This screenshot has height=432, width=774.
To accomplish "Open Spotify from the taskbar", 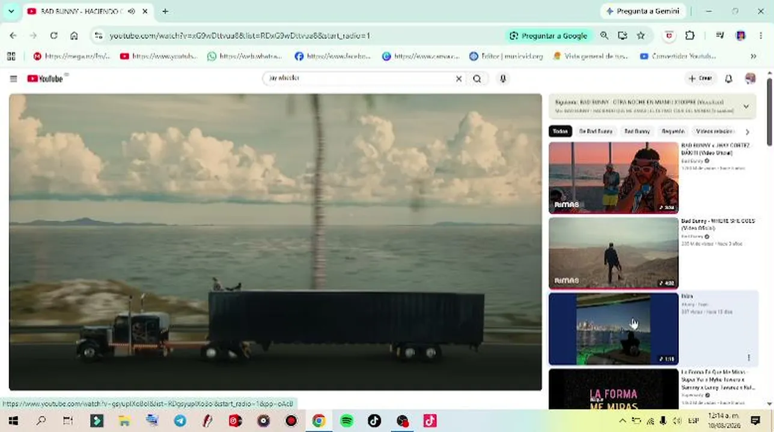I will 347,421.
